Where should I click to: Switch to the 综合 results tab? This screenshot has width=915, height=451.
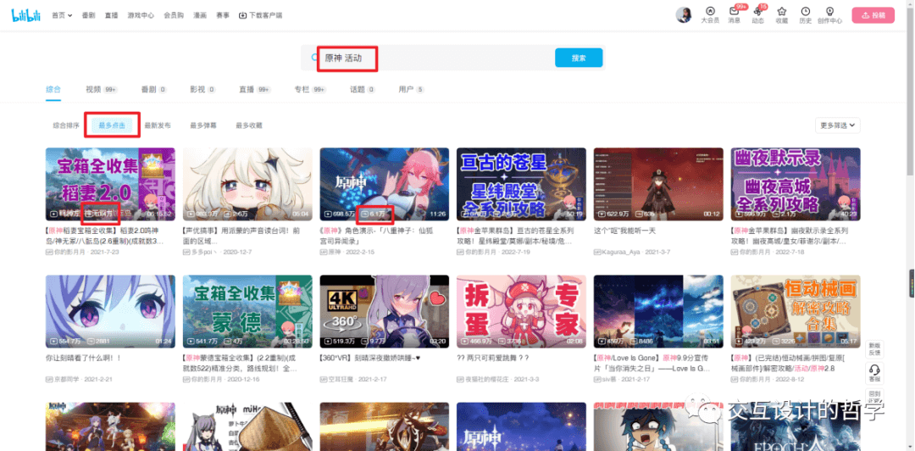click(53, 89)
